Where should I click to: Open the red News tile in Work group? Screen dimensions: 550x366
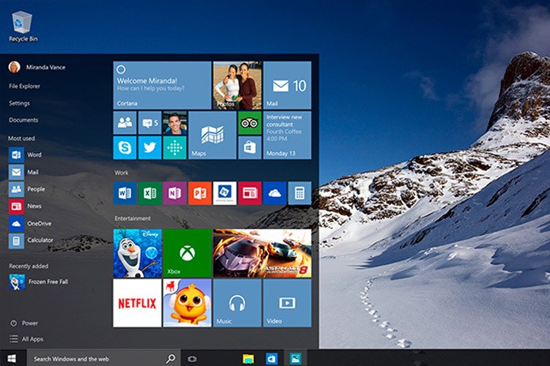click(x=250, y=193)
